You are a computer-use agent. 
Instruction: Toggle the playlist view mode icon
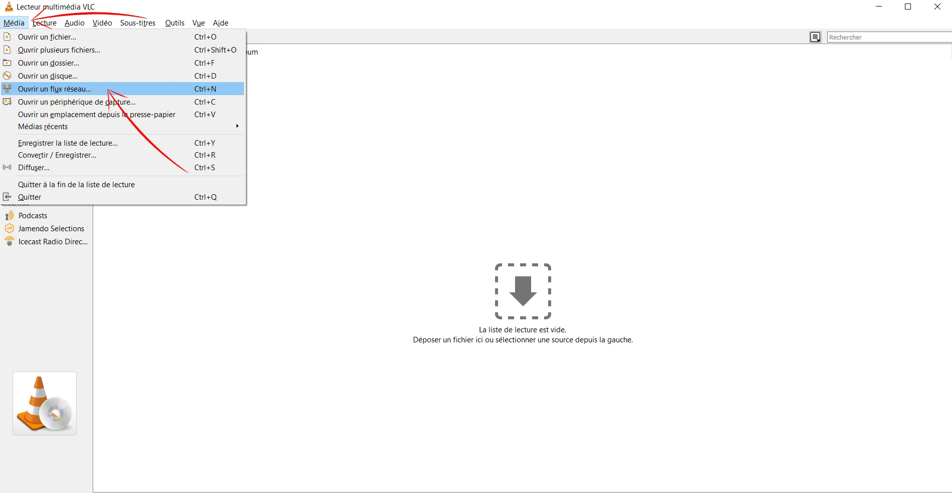(815, 37)
